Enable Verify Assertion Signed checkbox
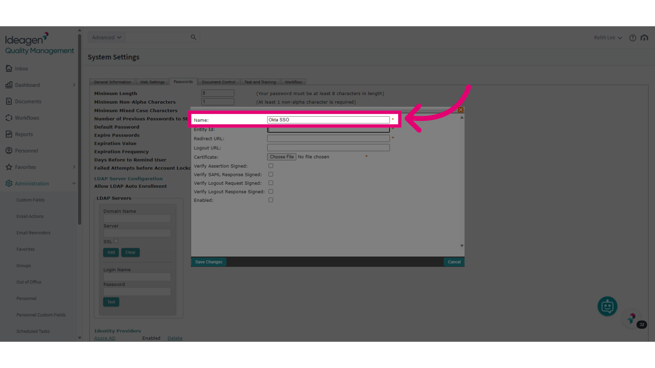The height and width of the screenshot is (368, 655). tap(271, 166)
